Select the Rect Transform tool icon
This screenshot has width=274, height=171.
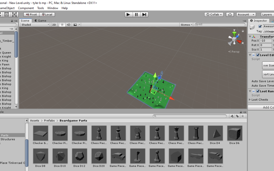tap(6, 14)
